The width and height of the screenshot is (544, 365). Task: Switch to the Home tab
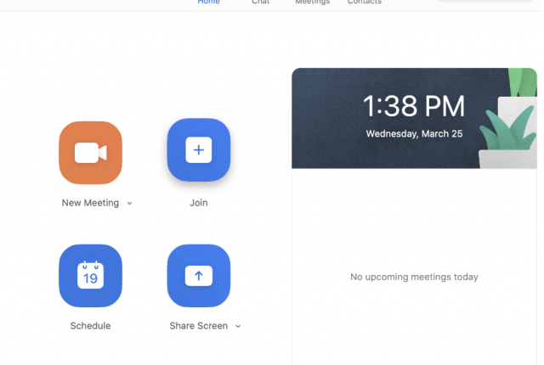coord(208,2)
